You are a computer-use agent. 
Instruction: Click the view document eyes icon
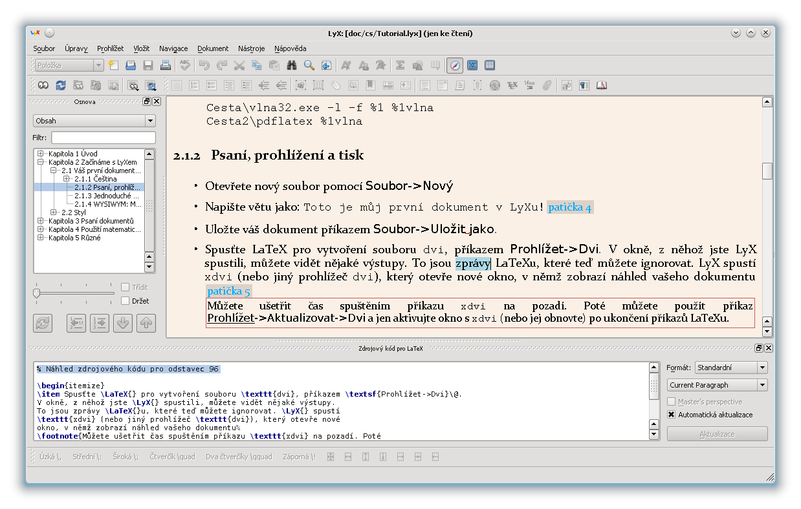[43, 85]
